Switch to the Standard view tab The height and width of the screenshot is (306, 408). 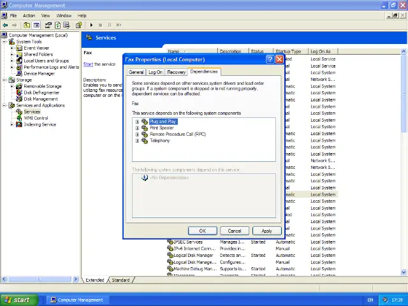pyautogui.click(x=120, y=280)
